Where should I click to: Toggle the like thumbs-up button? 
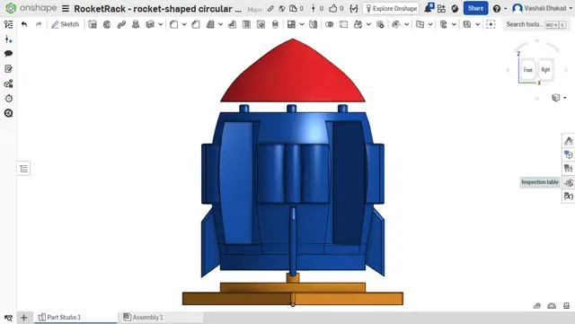pyautogui.click(x=336, y=8)
